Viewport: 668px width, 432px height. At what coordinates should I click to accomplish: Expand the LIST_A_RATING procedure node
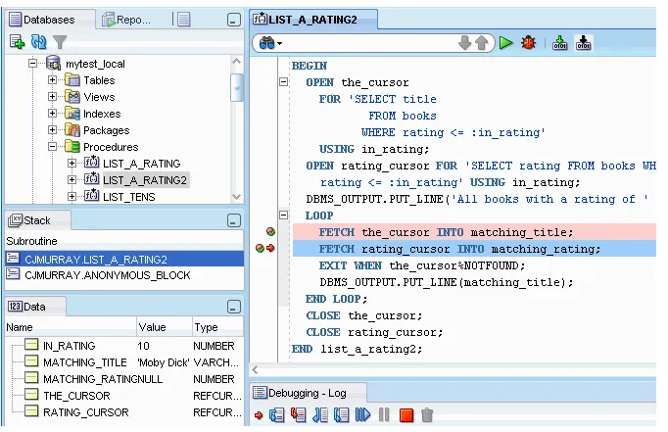tap(72, 164)
